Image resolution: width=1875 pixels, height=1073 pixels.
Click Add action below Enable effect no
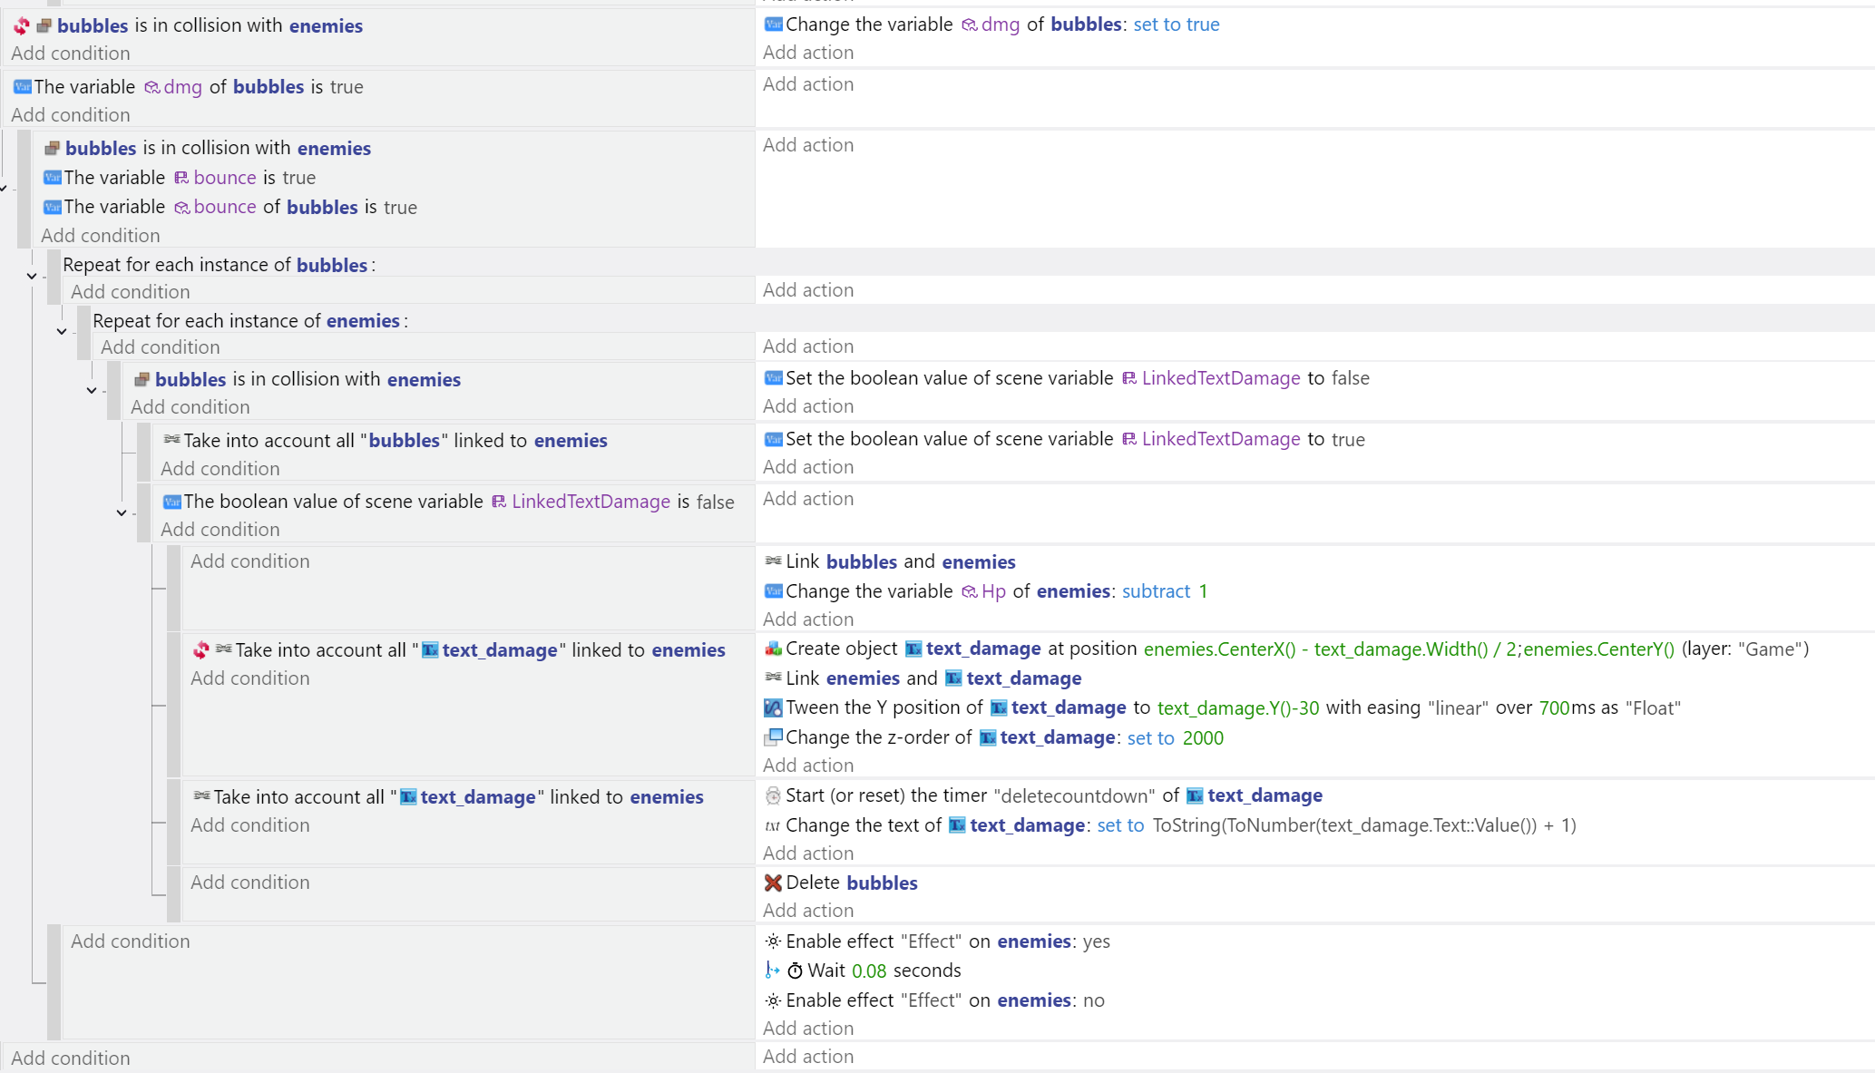tap(808, 1029)
